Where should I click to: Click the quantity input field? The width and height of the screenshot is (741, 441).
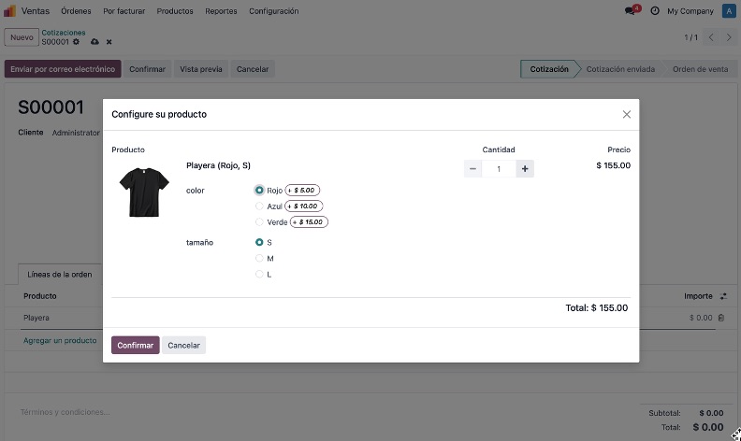499,168
